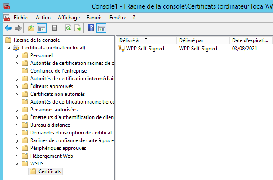Open the Affichage menu

69,18
